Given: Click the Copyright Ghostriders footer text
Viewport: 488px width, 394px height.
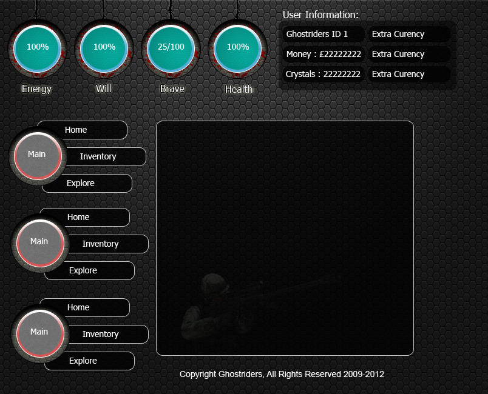Looking at the screenshot, I should [x=282, y=374].
